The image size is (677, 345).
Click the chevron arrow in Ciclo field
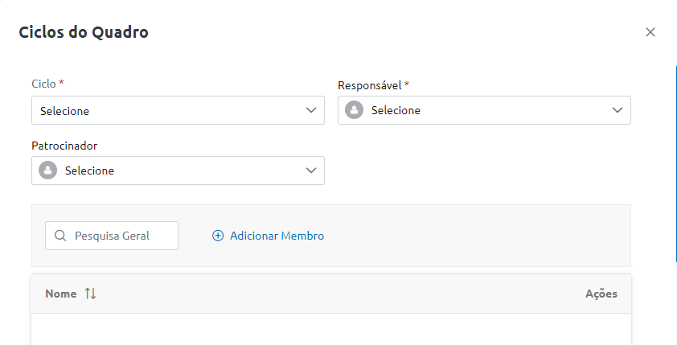(x=311, y=111)
